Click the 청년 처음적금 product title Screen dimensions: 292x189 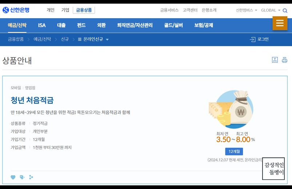click(32, 100)
